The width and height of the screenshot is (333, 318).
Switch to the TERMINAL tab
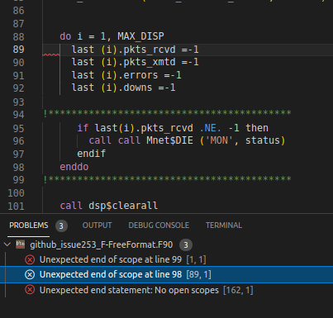click(224, 225)
